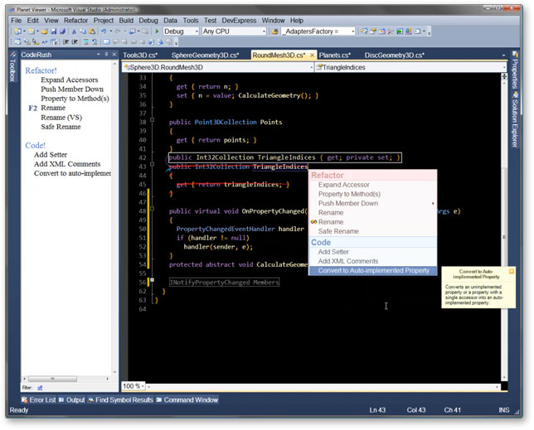The image size is (534, 430).
Task: Close the RoundMesh3D.cs tab with its X
Action: tap(311, 56)
